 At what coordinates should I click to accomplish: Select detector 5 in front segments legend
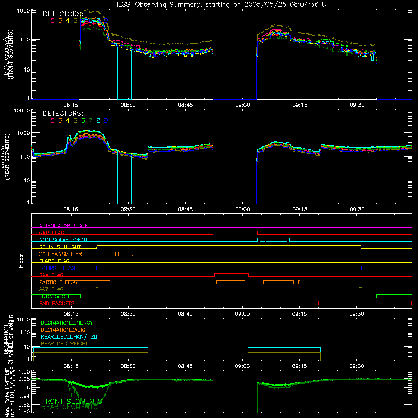tap(75, 21)
